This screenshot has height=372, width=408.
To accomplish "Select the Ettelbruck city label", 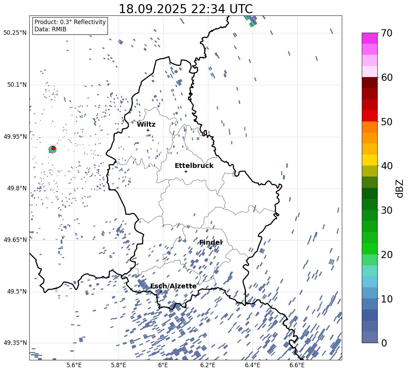I will pyautogui.click(x=194, y=166).
